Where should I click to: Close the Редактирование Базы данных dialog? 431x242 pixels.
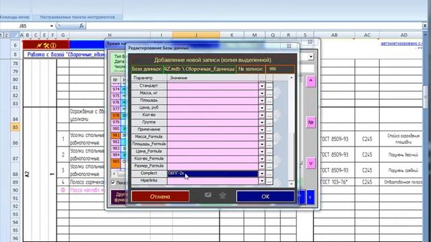tap(289, 46)
